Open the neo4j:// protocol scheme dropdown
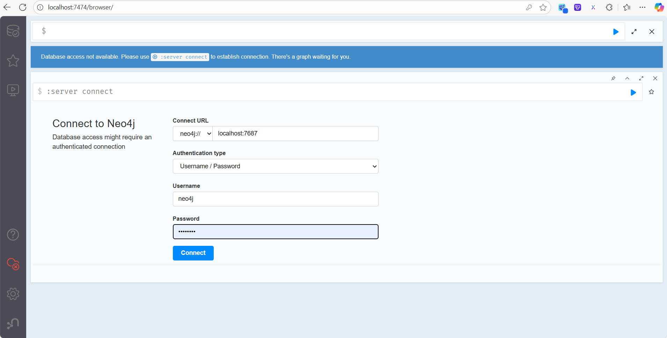 (x=193, y=134)
